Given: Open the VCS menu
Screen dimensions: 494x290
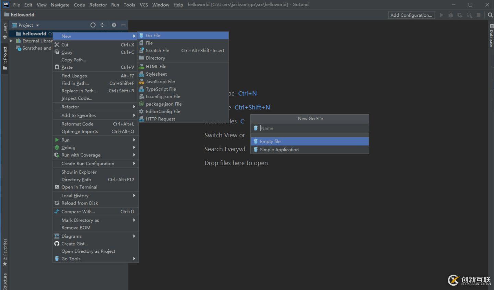Looking at the screenshot, I should coord(144,5).
